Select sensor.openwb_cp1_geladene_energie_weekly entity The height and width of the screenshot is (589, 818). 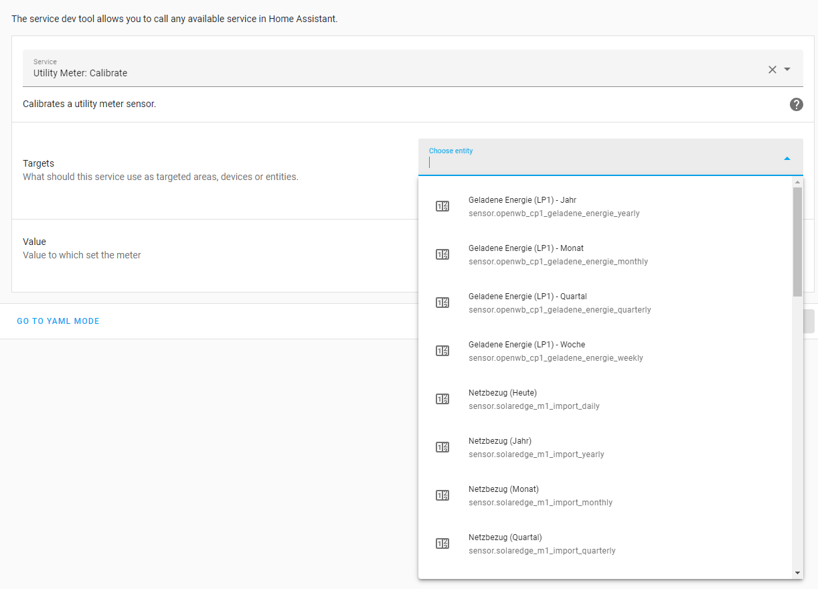click(556, 357)
